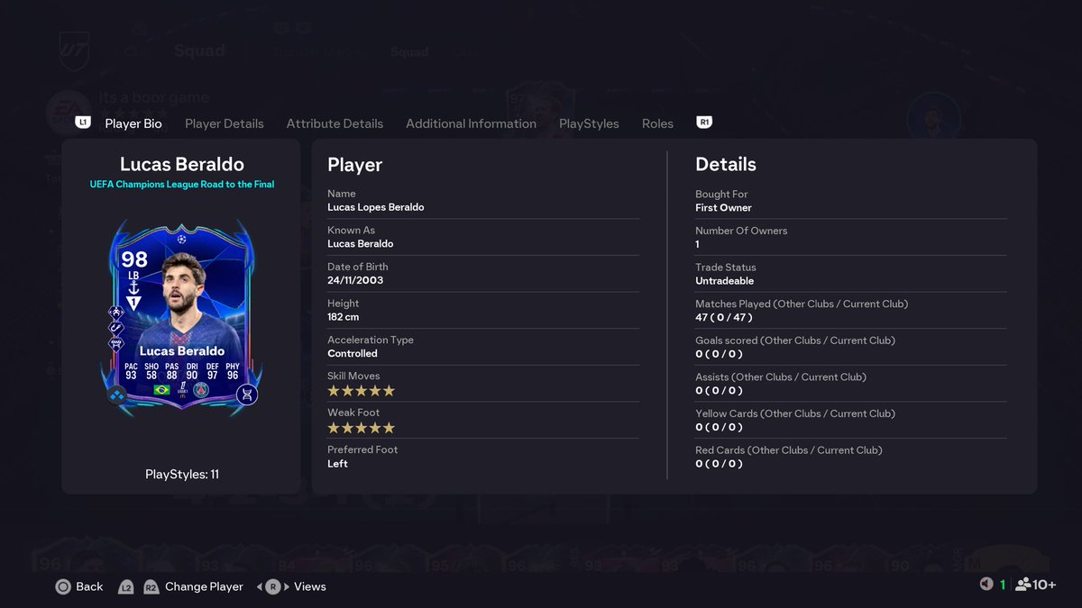
Task: Click the R2 trigger icon
Action: tap(151, 586)
